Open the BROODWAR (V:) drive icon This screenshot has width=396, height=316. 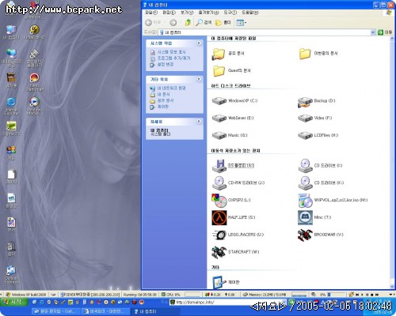(305, 235)
